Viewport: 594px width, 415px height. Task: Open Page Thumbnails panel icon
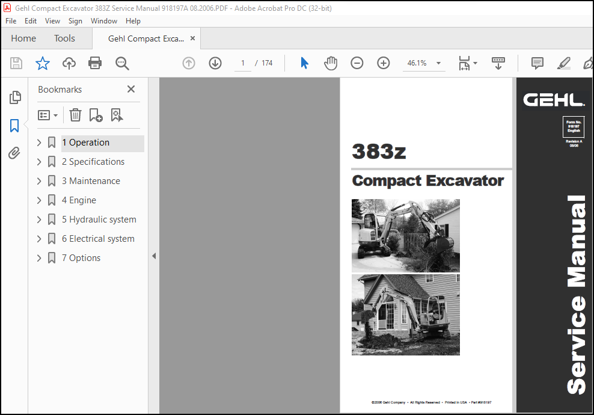[15, 97]
